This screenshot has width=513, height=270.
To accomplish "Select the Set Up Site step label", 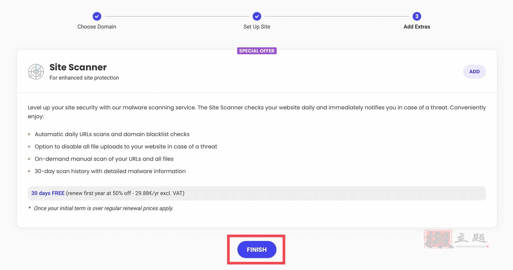I will [x=257, y=27].
